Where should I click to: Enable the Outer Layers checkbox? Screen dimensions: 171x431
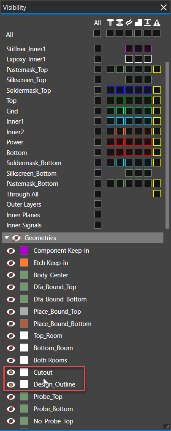pyautogui.click(x=98, y=204)
